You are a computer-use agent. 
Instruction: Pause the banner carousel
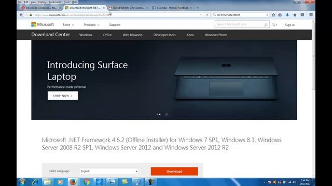(x=167, y=114)
